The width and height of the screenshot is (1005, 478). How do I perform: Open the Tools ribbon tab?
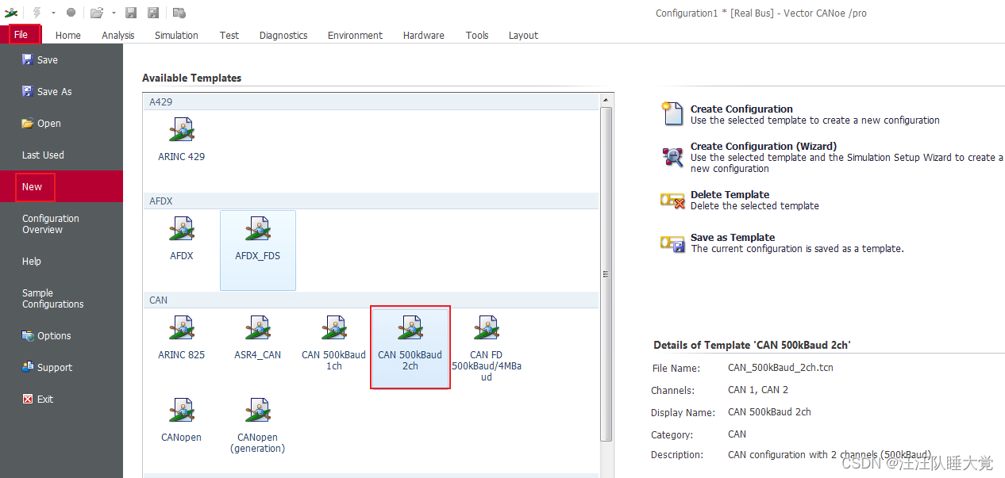coord(477,35)
